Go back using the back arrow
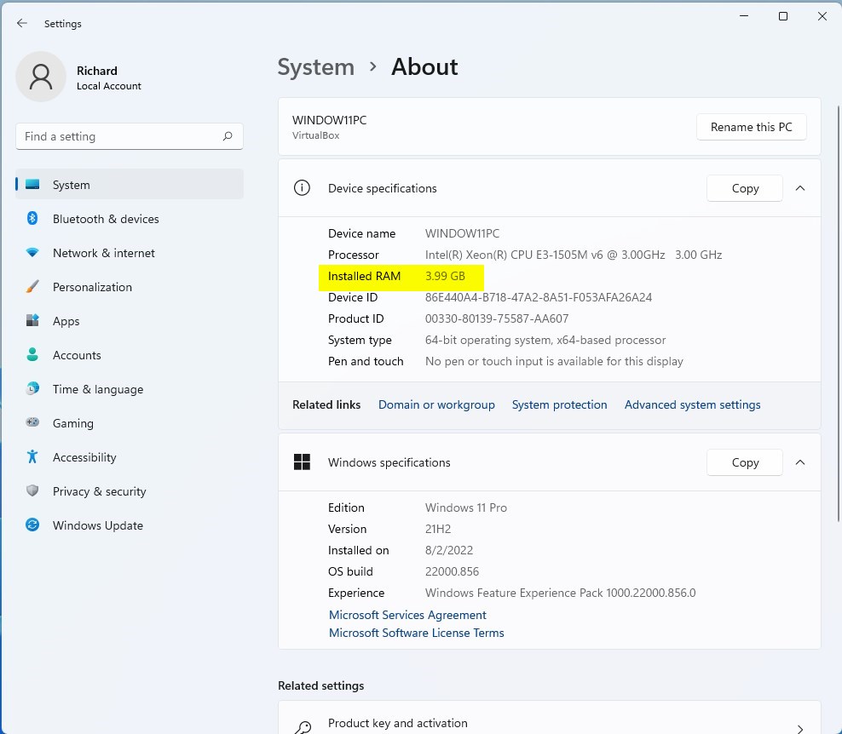The height and width of the screenshot is (734, 842). click(x=22, y=24)
